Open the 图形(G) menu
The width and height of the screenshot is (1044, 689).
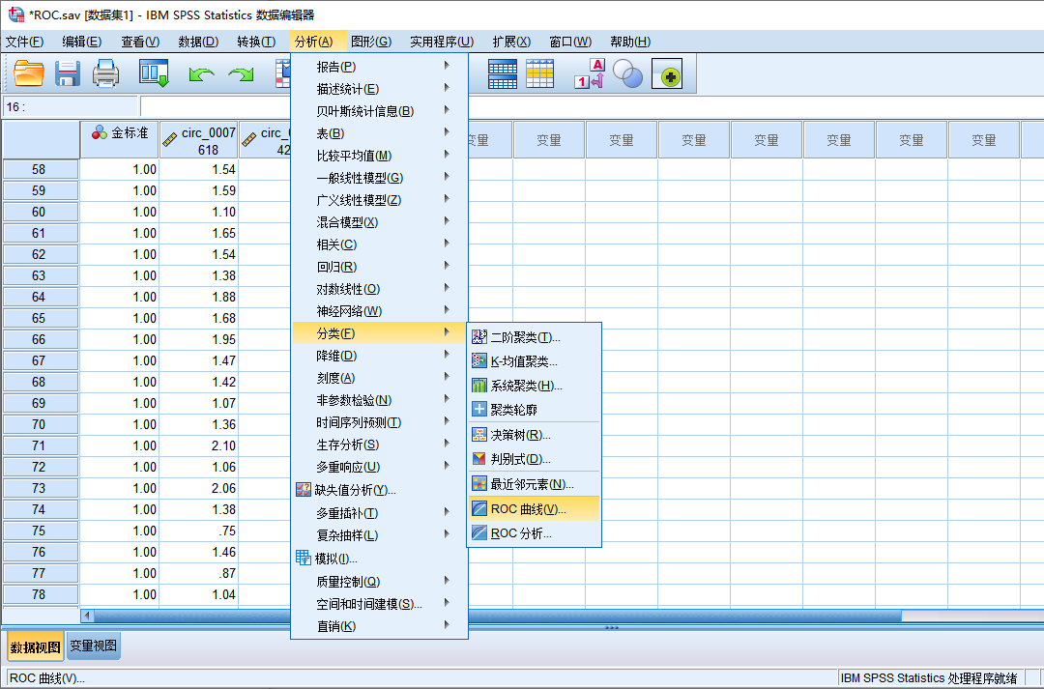pyautogui.click(x=371, y=42)
